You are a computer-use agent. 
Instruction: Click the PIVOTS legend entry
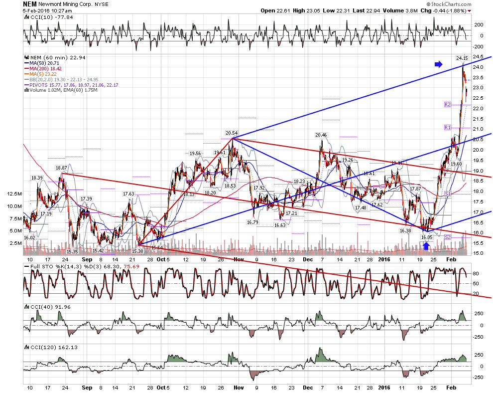[x=71, y=85]
